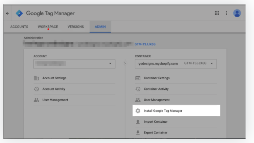Open the Account selector dropdown
Viewport: 254px width, 143px height.
(x=74, y=64)
